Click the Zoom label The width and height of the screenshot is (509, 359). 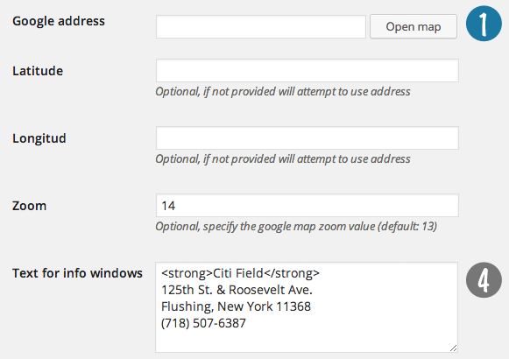click(x=29, y=206)
